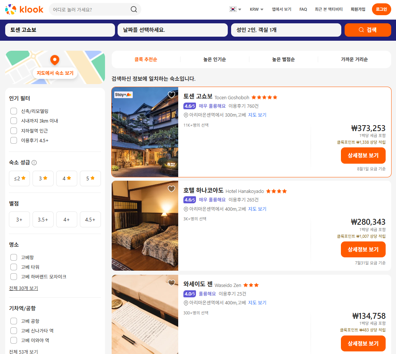This screenshot has width=396, height=354.
Task: Open 앱에서 보기 menu item
Action: [281, 9]
